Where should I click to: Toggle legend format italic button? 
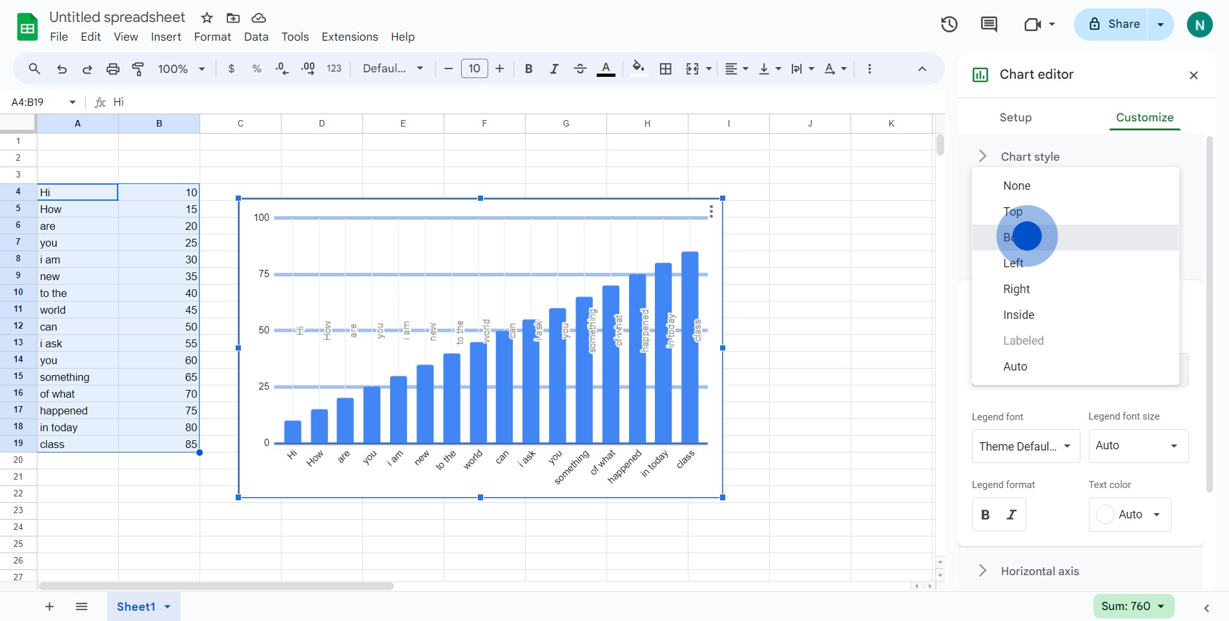tap(1012, 514)
